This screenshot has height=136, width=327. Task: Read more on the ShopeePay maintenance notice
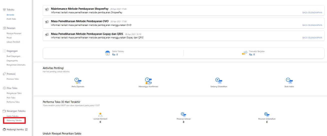pos(312,12)
